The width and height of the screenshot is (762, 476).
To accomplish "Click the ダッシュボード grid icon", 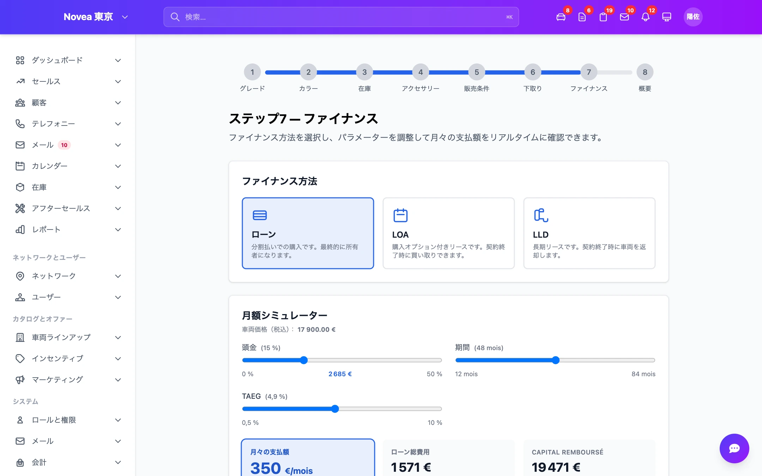I will pos(20,60).
